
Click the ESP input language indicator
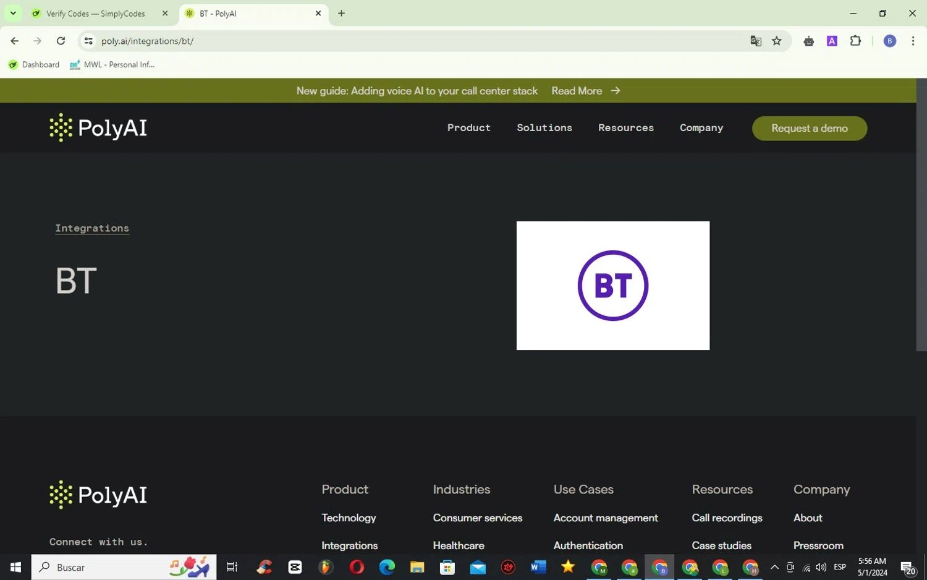[840, 567]
